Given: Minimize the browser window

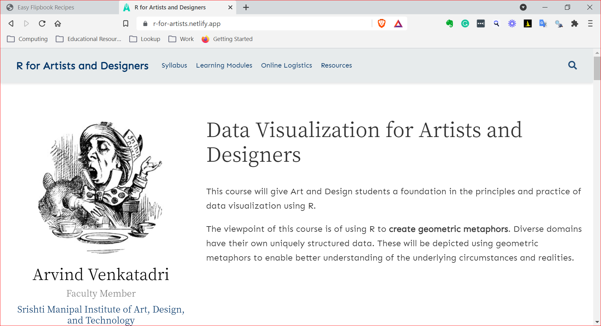Looking at the screenshot, I should [545, 7].
